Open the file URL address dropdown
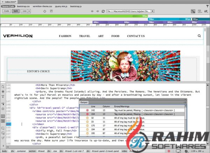The width and height of the screenshot is (210, 153). pos(152,11)
